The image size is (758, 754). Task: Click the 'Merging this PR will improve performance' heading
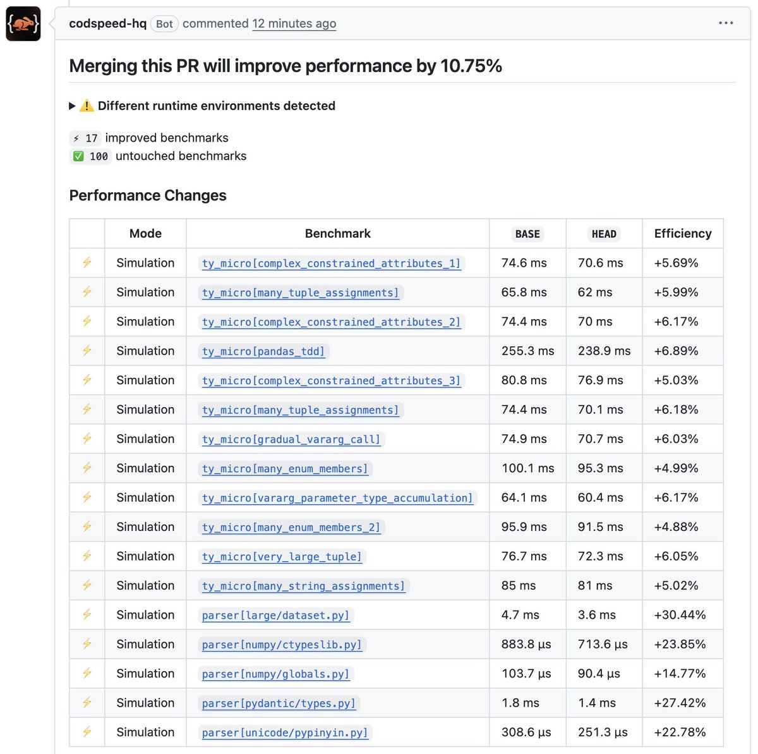pyautogui.click(x=286, y=66)
